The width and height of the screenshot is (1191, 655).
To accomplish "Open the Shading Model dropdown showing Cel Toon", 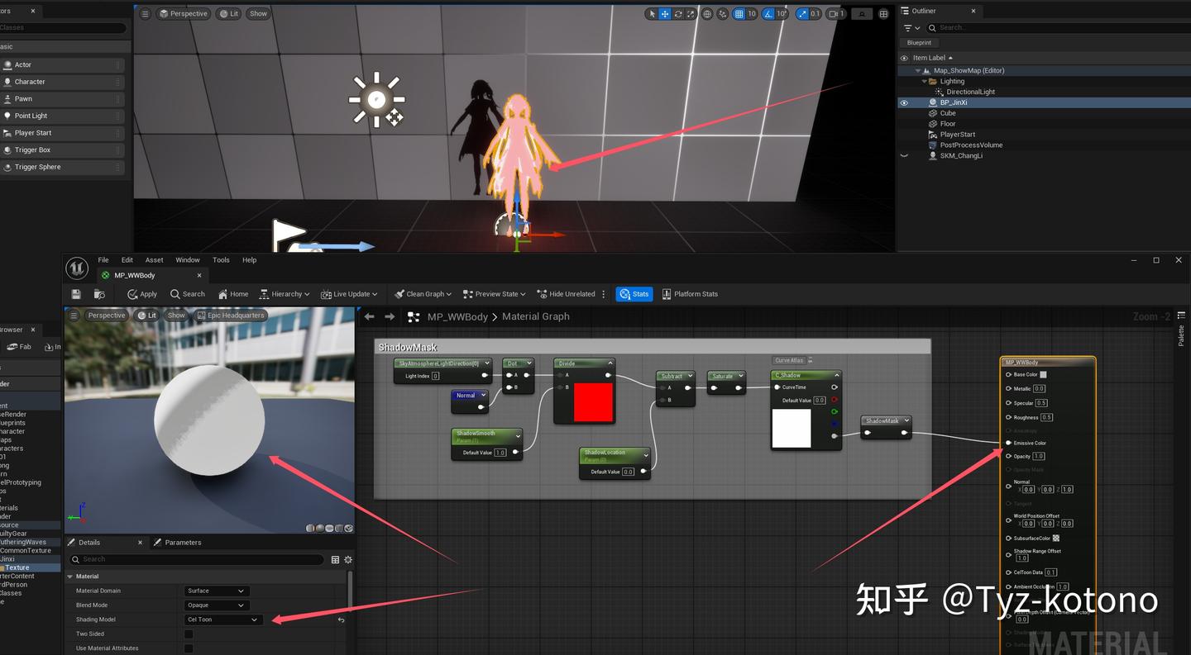I will (x=222, y=619).
